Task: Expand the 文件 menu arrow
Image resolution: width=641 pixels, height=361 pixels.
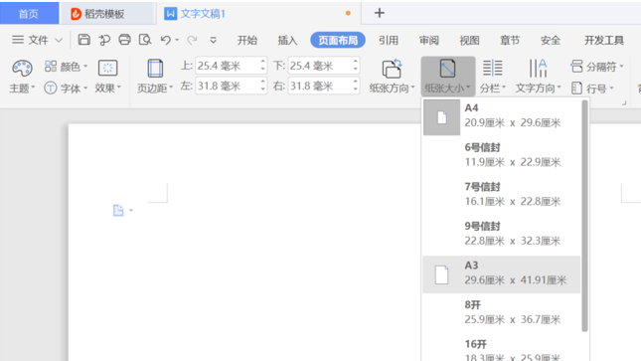Action: pos(59,40)
